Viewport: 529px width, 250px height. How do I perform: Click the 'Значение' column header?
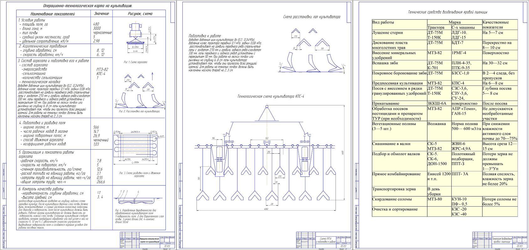[x=101, y=14]
